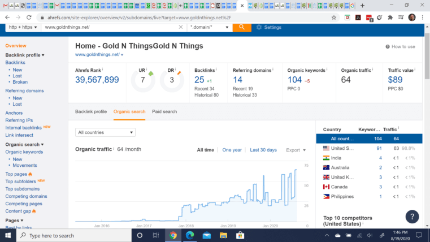This screenshot has height=242, width=430.
Task: Click the Windows taskbar search box
Action: 74,235
